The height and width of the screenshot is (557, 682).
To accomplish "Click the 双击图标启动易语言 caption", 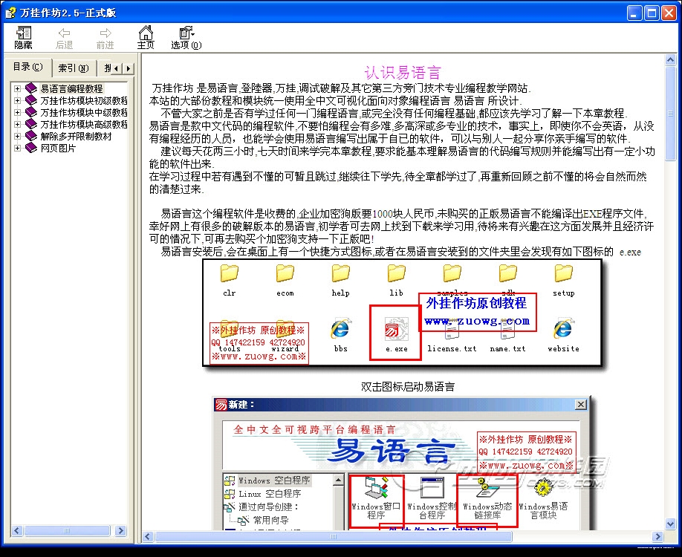I will point(408,386).
